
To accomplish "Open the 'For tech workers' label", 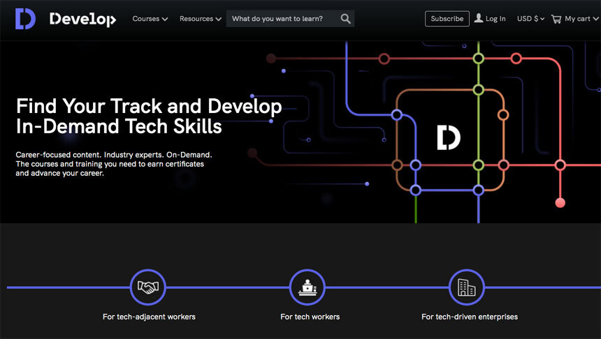I will click(310, 317).
